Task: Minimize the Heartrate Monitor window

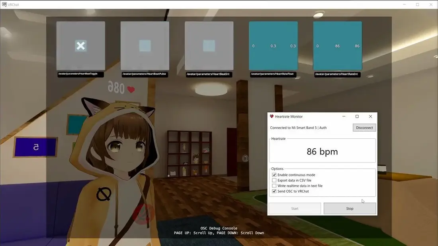Action: tap(344, 116)
